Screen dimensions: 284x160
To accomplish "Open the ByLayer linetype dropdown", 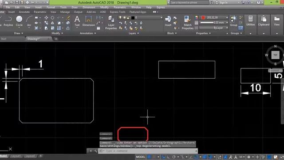I will click(x=214, y=28).
